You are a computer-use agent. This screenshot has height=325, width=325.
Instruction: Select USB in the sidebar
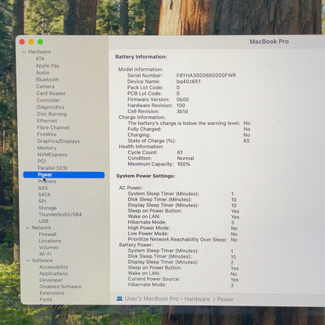(44, 221)
